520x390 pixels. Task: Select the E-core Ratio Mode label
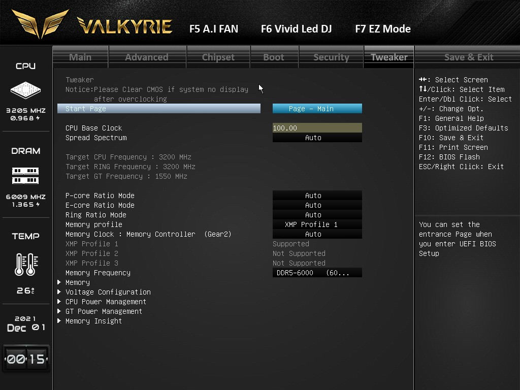(x=100, y=205)
